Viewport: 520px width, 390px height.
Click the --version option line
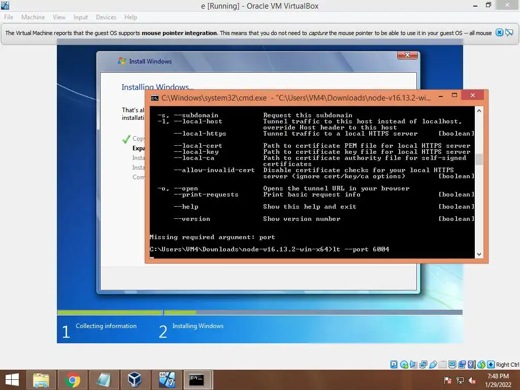coord(323,218)
